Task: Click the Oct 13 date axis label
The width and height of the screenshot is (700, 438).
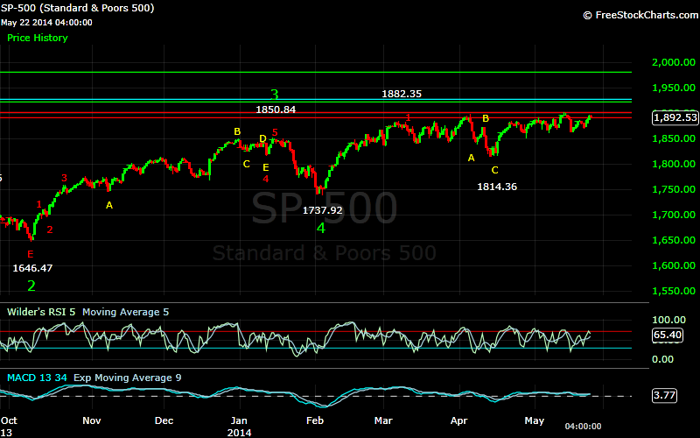Action: click(9, 427)
